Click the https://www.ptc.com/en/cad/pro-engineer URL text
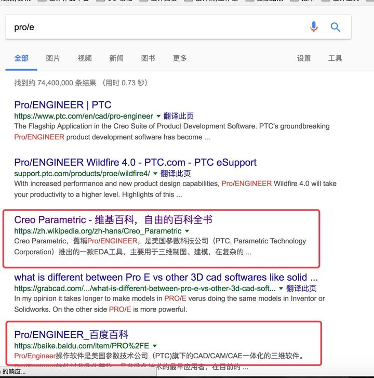The image size is (374, 378). pos(84,116)
